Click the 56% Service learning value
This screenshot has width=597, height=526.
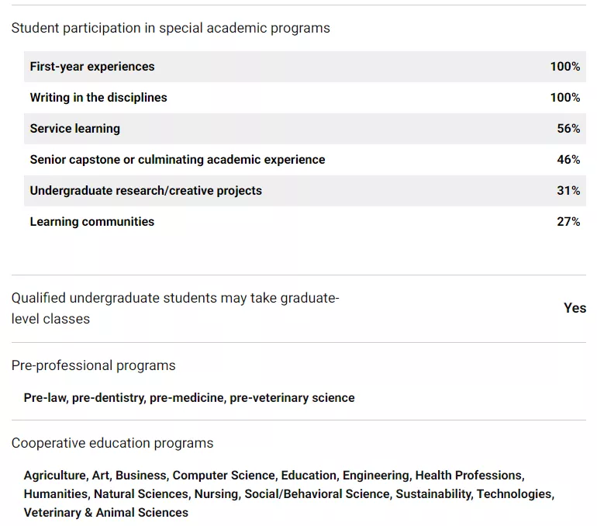(568, 129)
